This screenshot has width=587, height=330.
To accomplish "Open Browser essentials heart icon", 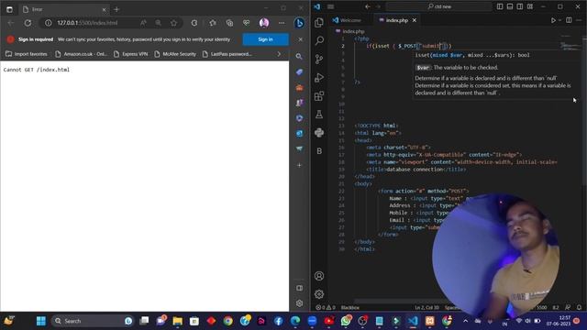I will (247, 23).
